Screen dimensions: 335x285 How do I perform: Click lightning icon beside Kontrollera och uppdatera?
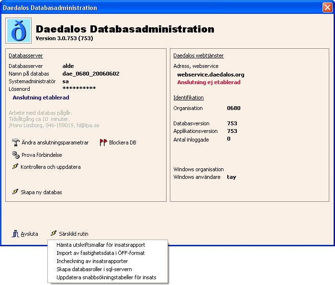pyautogui.click(x=15, y=166)
